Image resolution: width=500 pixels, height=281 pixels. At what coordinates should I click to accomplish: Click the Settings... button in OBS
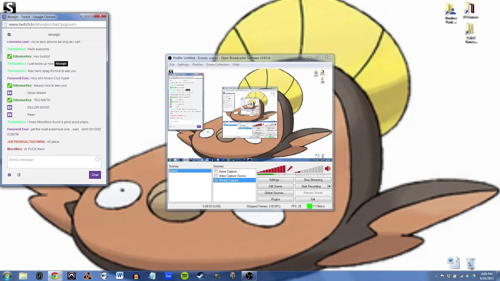coord(275,180)
